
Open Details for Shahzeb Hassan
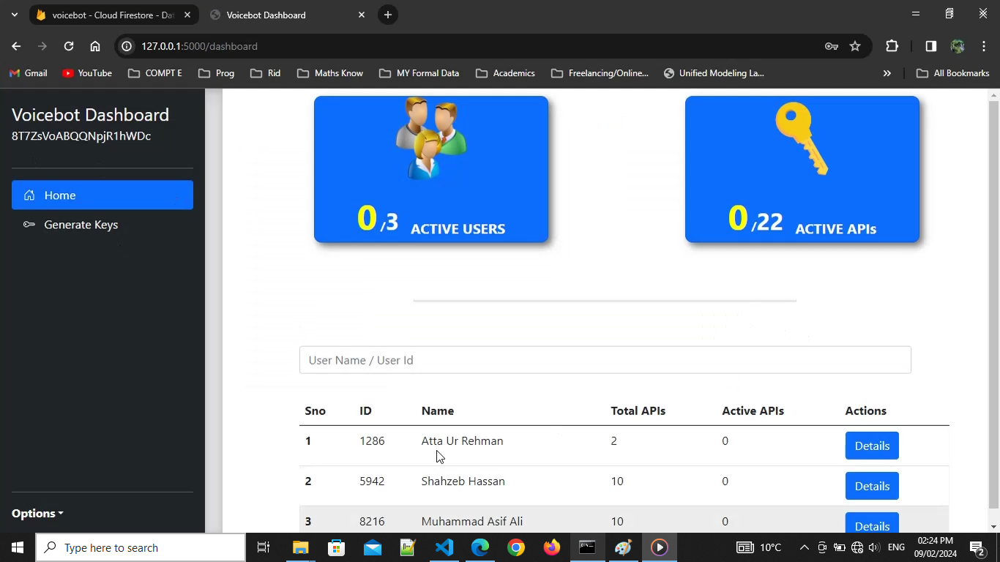[x=872, y=486]
